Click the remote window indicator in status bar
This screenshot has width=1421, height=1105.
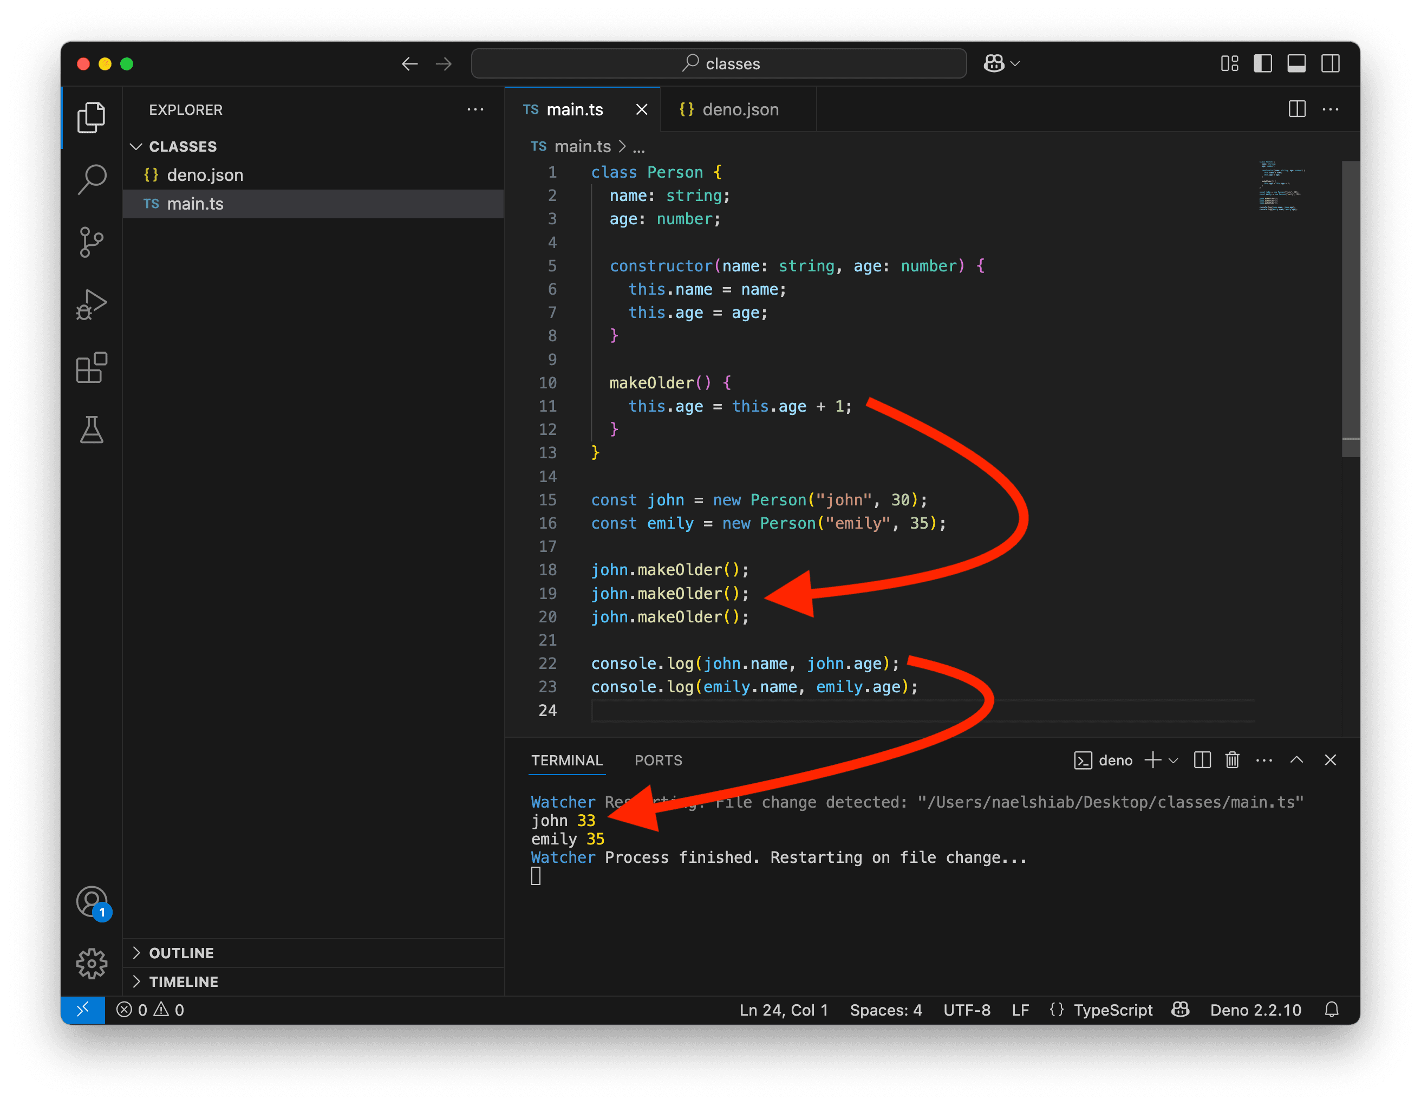click(83, 1009)
